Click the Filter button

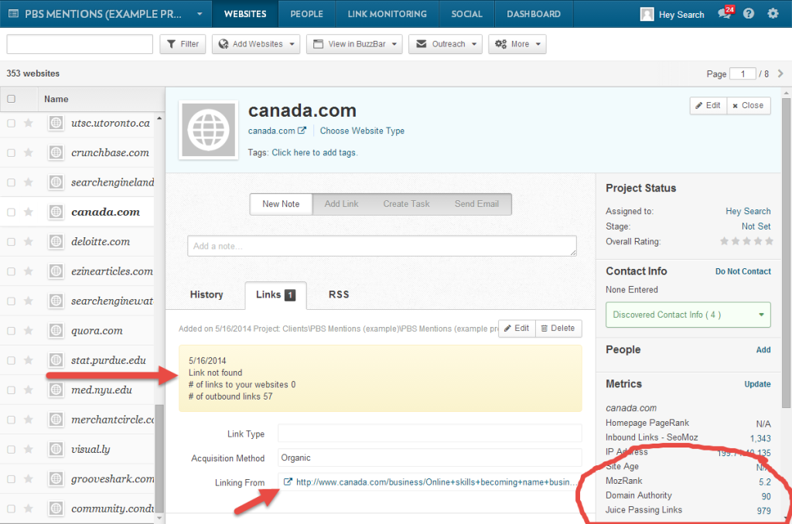point(183,44)
